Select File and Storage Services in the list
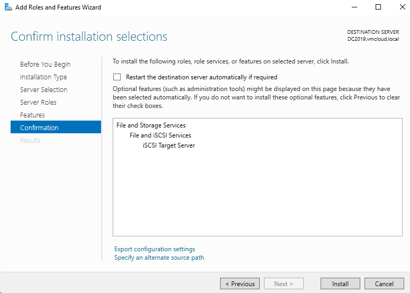410x293 pixels. pos(151,126)
